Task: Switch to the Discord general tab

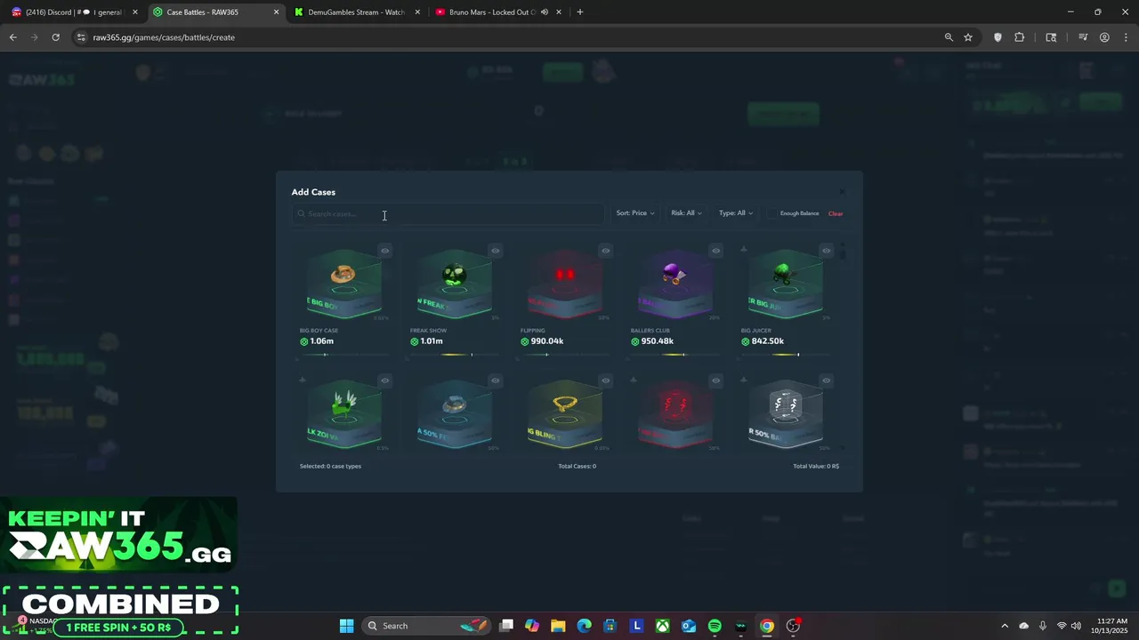Action: click(76, 12)
